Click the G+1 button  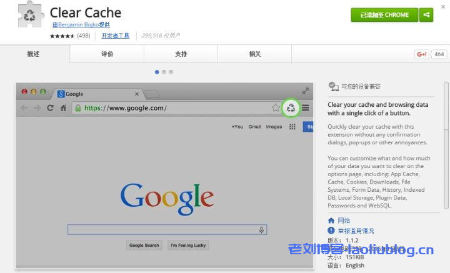coord(422,54)
